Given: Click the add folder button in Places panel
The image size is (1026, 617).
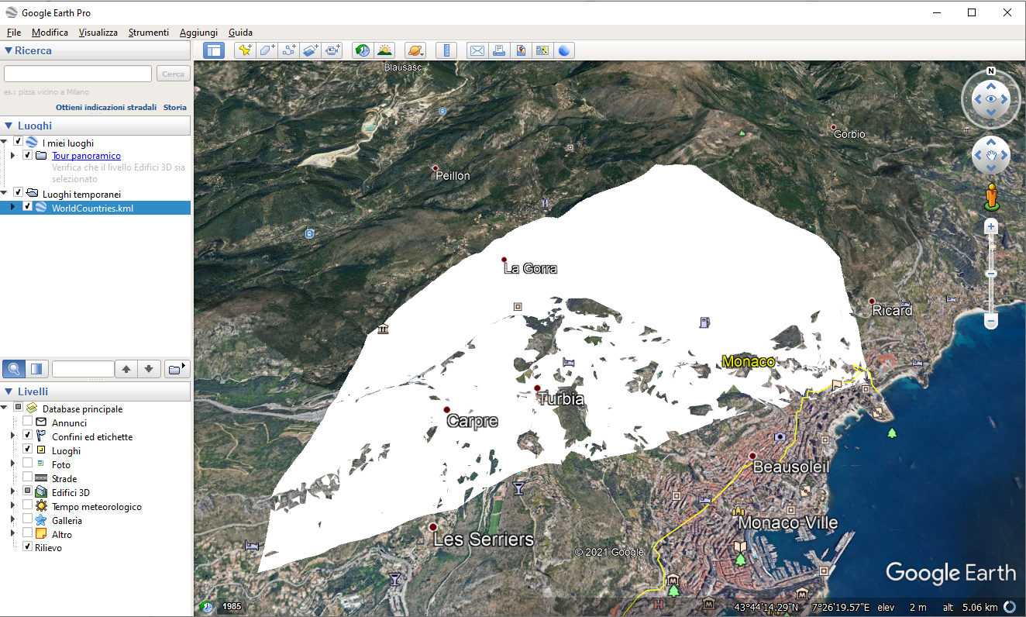Looking at the screenshot, I should click(177, 368).
